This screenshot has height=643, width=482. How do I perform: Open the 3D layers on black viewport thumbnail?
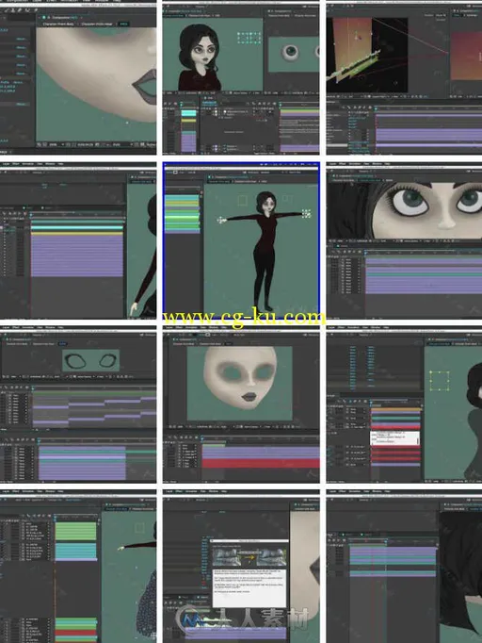(404, 78)
